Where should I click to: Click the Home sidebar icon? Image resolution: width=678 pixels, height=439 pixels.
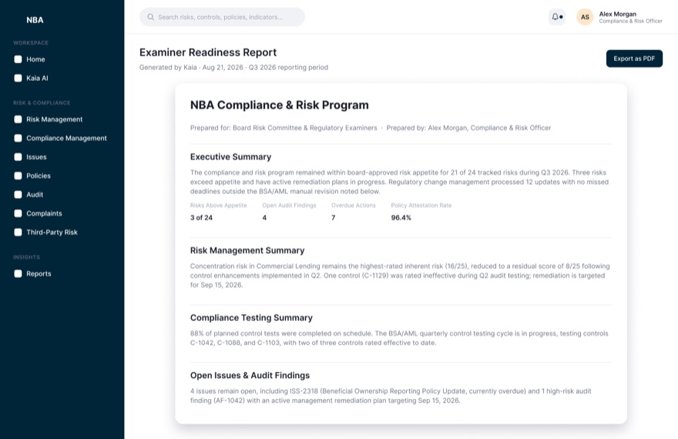point(18,59)
